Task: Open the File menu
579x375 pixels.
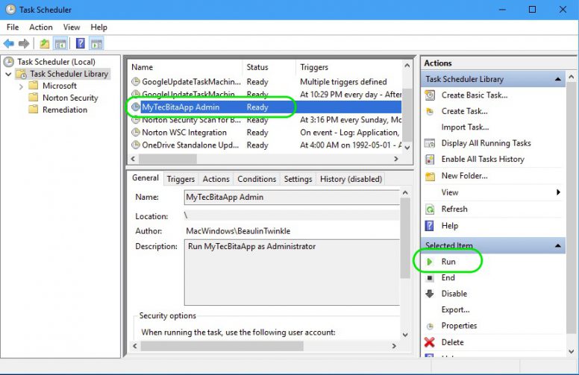Action: point(13,28)
